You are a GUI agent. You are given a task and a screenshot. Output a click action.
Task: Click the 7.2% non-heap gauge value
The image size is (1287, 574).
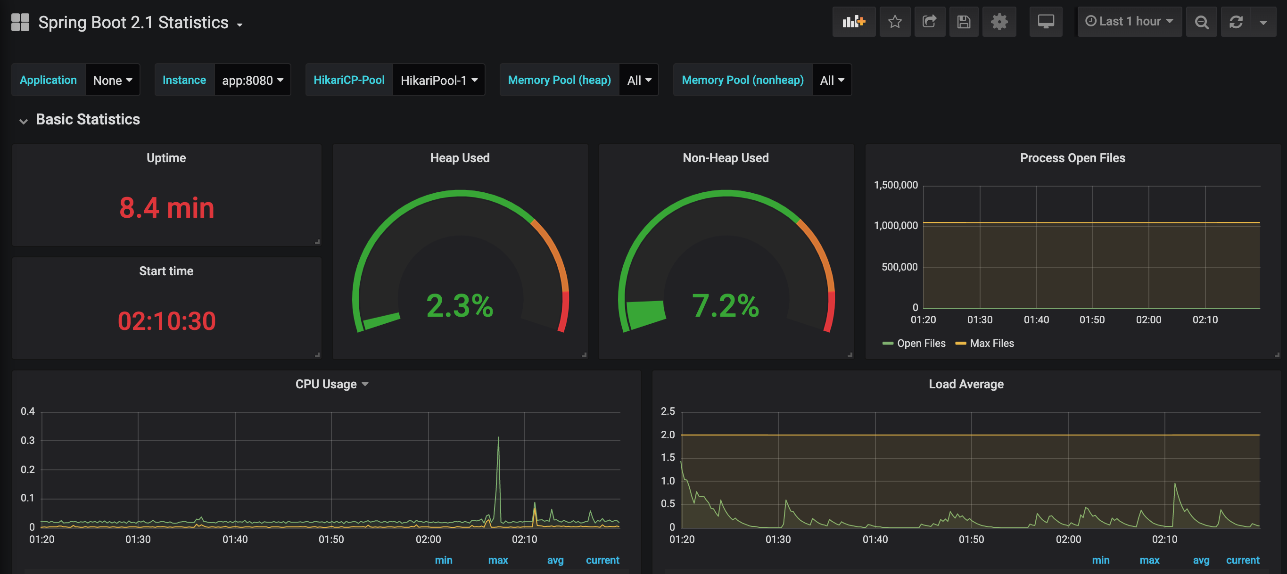[725, 305]
